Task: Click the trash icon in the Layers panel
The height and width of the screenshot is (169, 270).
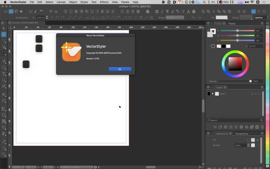Action: pyautogui.click(x=262, y=127)
